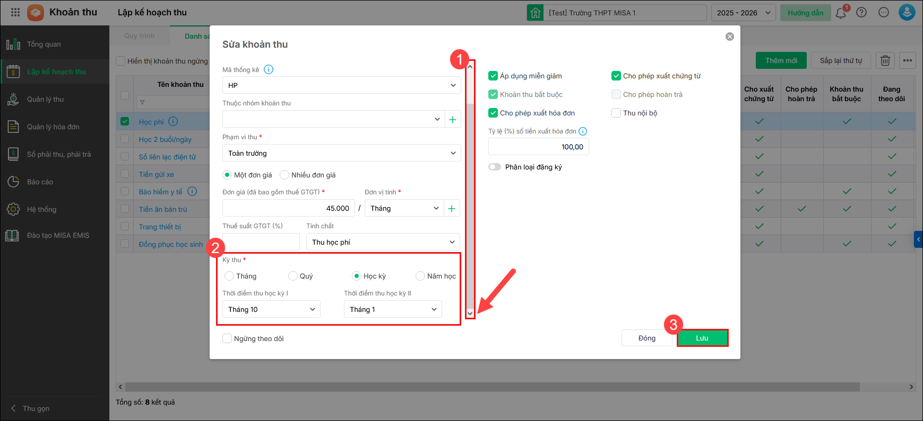The image size is (923, 421).
Task: Toggle Cho phép xuất hóa đơn checkbox
Action: coord(493,113)
